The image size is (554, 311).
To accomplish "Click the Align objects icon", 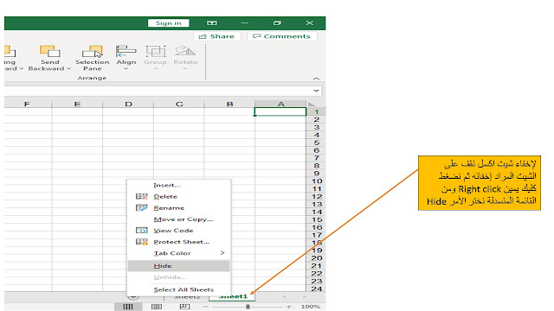I will click(x=126, y=51).
